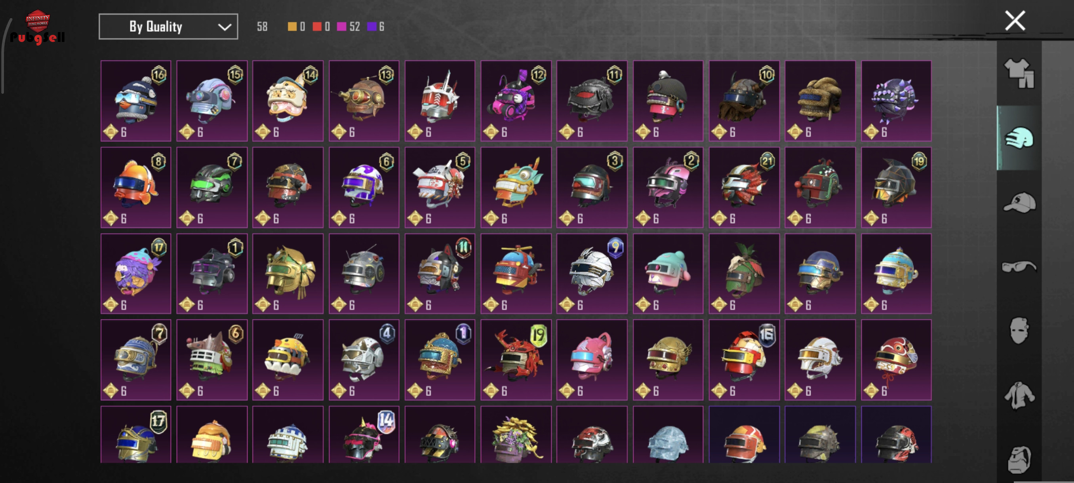Open the face mask category icon

tap(1019, 331)
